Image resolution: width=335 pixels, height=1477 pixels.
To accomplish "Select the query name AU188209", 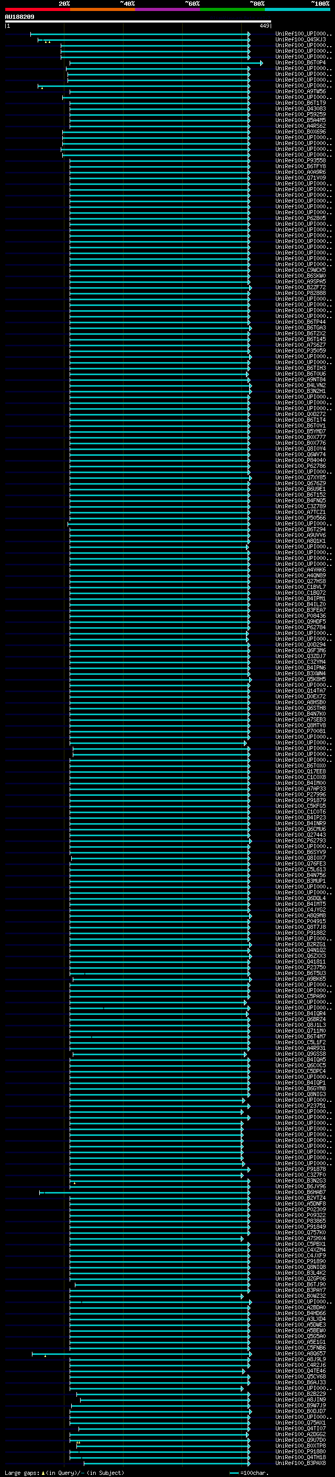I will pyautogui.click(x=19, y=17).
